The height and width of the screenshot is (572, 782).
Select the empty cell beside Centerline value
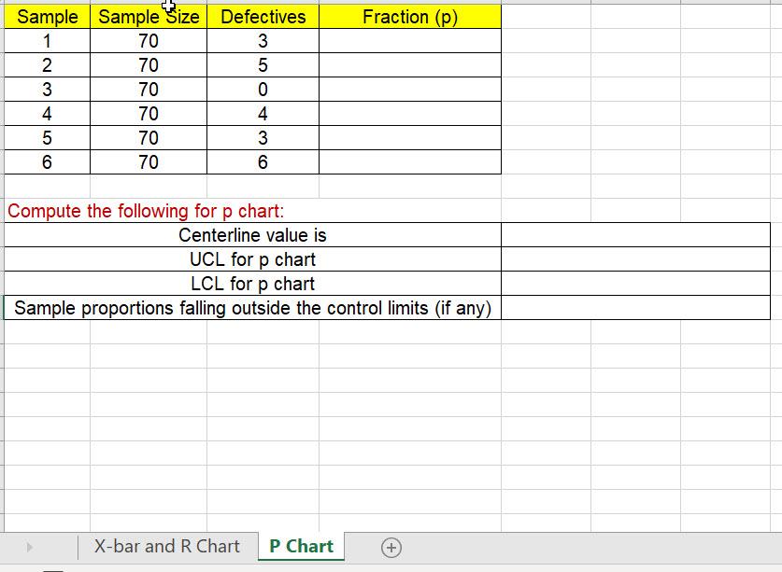coord(638,235)
